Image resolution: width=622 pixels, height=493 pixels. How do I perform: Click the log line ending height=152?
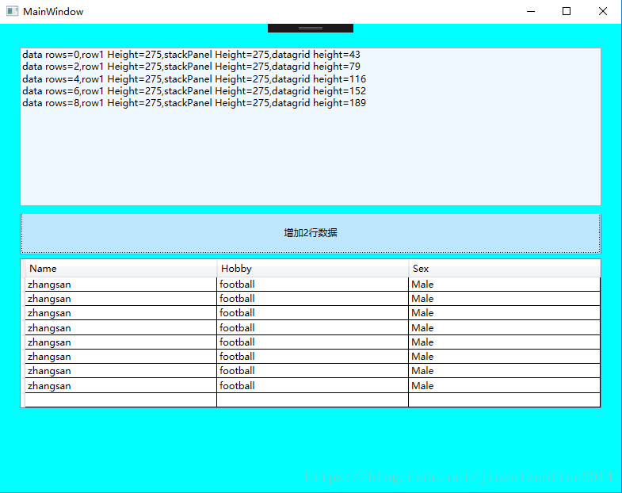[x=194, y=91]
